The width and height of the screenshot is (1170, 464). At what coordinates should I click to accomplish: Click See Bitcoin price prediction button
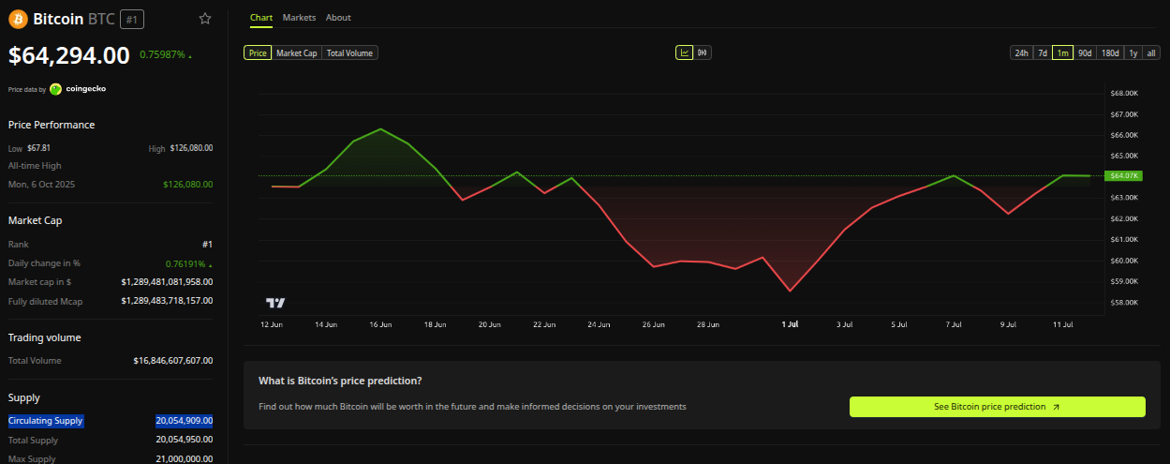[x=997, y=407]
